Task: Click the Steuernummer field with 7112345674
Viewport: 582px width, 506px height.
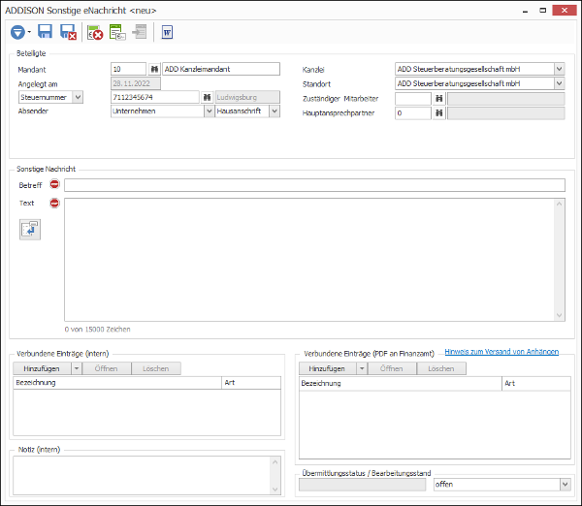Action: pyautogui.click(x=155, y=97)
